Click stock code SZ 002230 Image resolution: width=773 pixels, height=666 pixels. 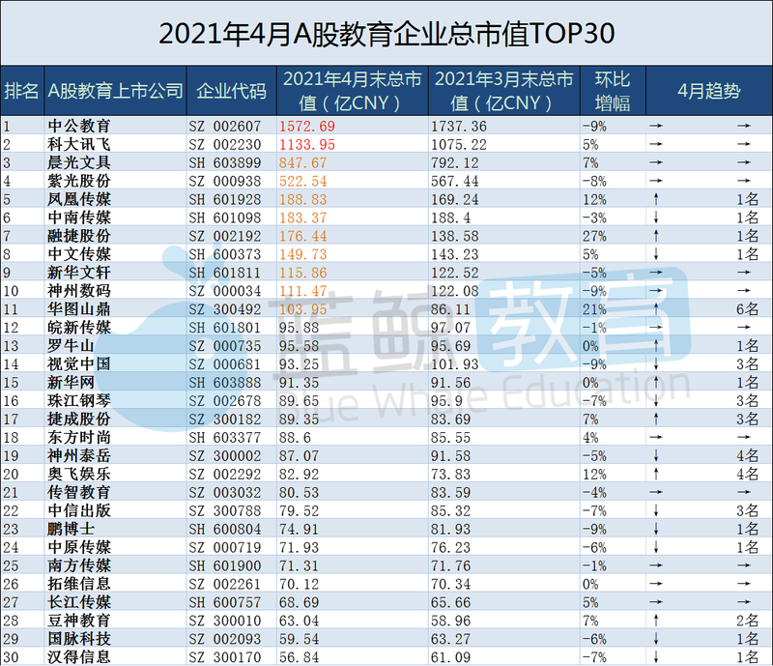(225, 145)
